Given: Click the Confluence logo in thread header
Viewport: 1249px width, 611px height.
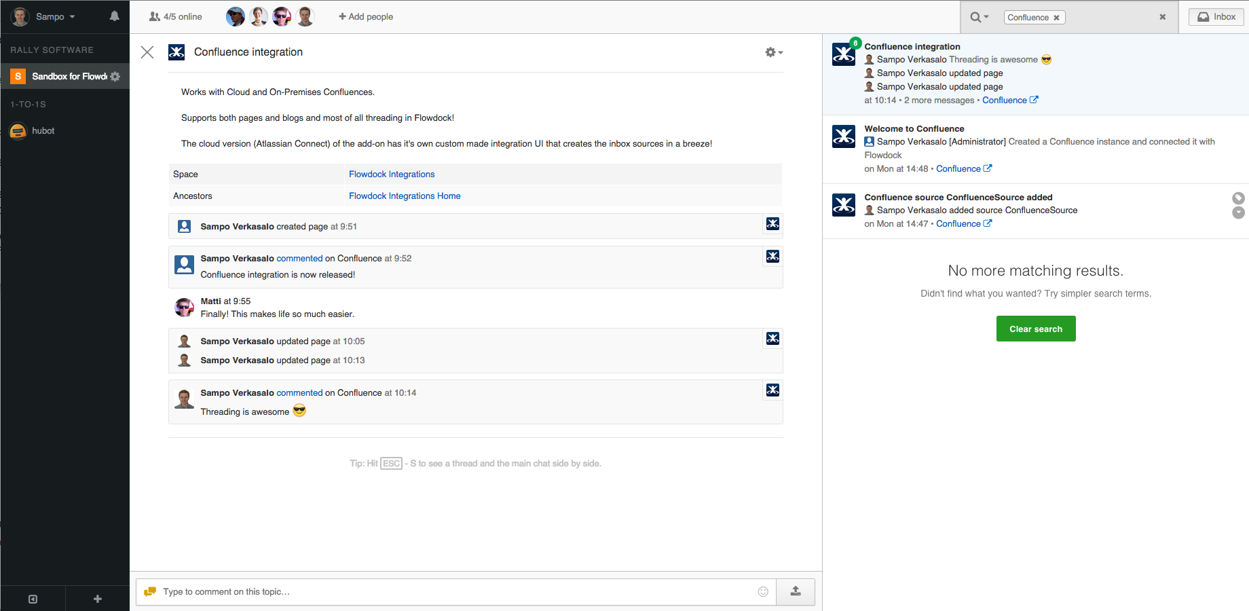Looking at the screenshot, I should click(176, 52).
